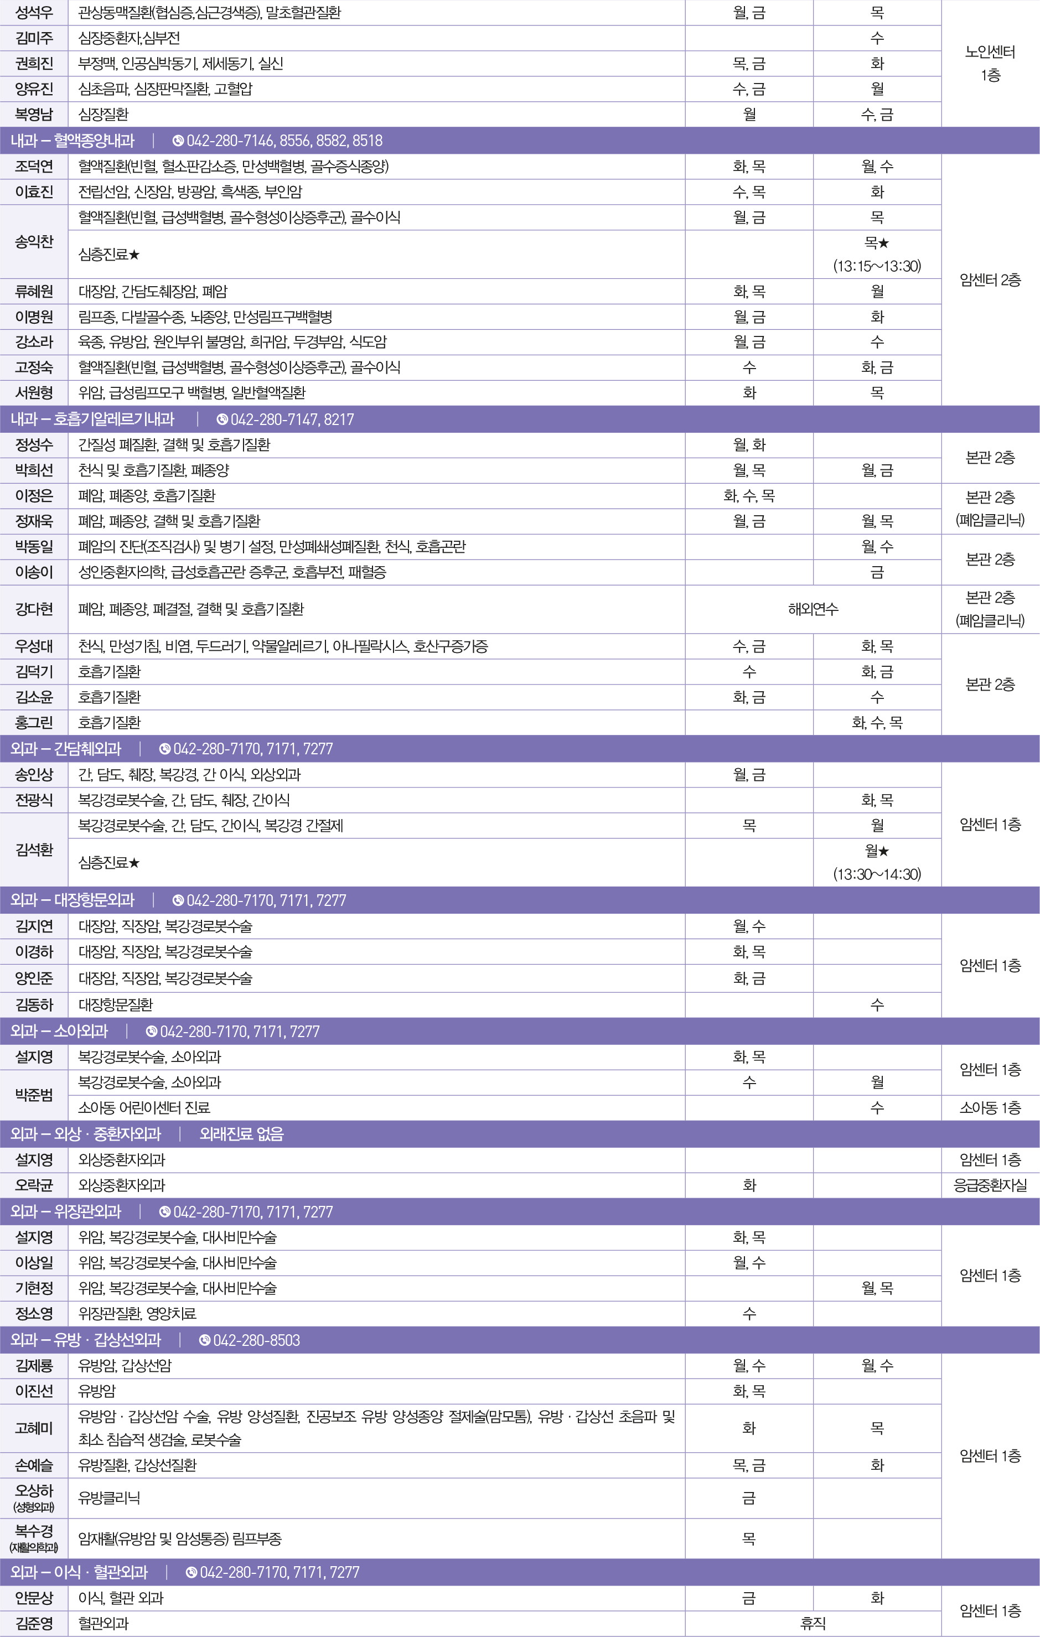
Task: Click the 외래진료 없음 header text
Action: point(241,1134)
